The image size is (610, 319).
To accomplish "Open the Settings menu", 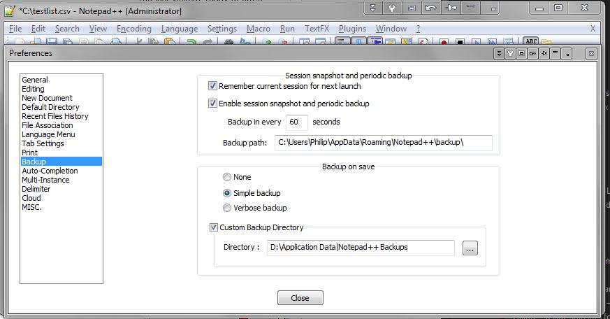I will click(x=222, y=29).
